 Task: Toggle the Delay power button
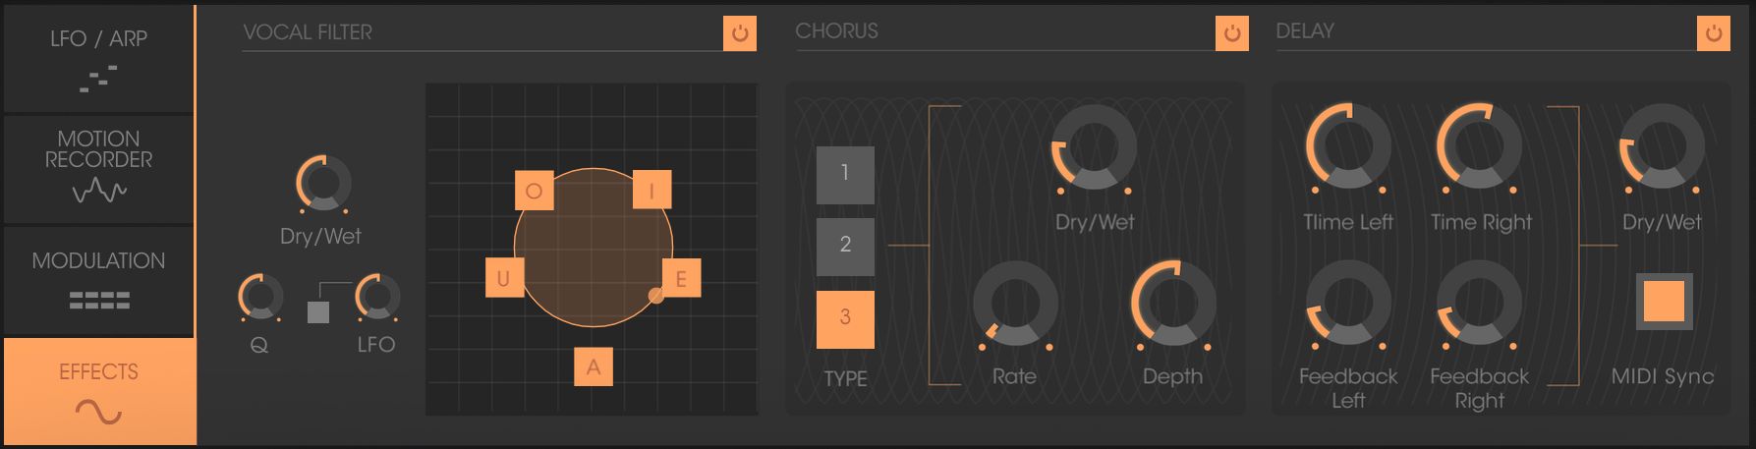pyautogui.click(x=1713, y=33)
